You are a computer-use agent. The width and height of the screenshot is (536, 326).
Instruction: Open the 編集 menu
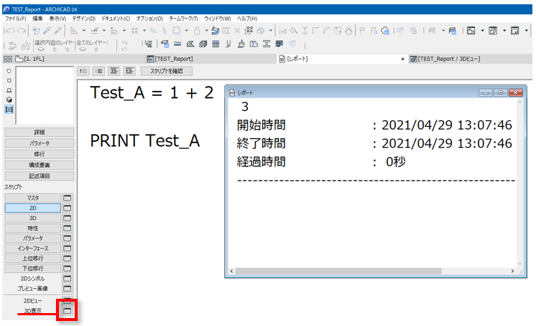(x=37, y=19)
